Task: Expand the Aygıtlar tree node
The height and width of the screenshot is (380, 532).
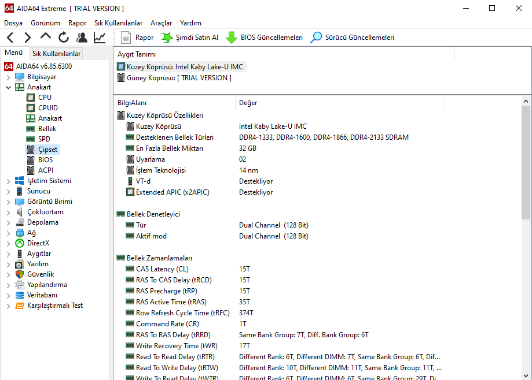Action: click(9, 254)
